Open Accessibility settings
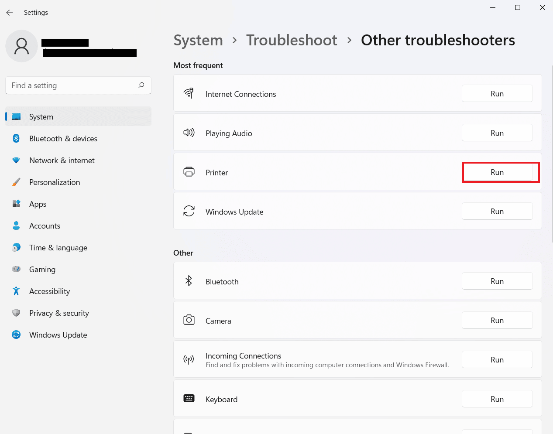553x434 pixels. (79, 291)
